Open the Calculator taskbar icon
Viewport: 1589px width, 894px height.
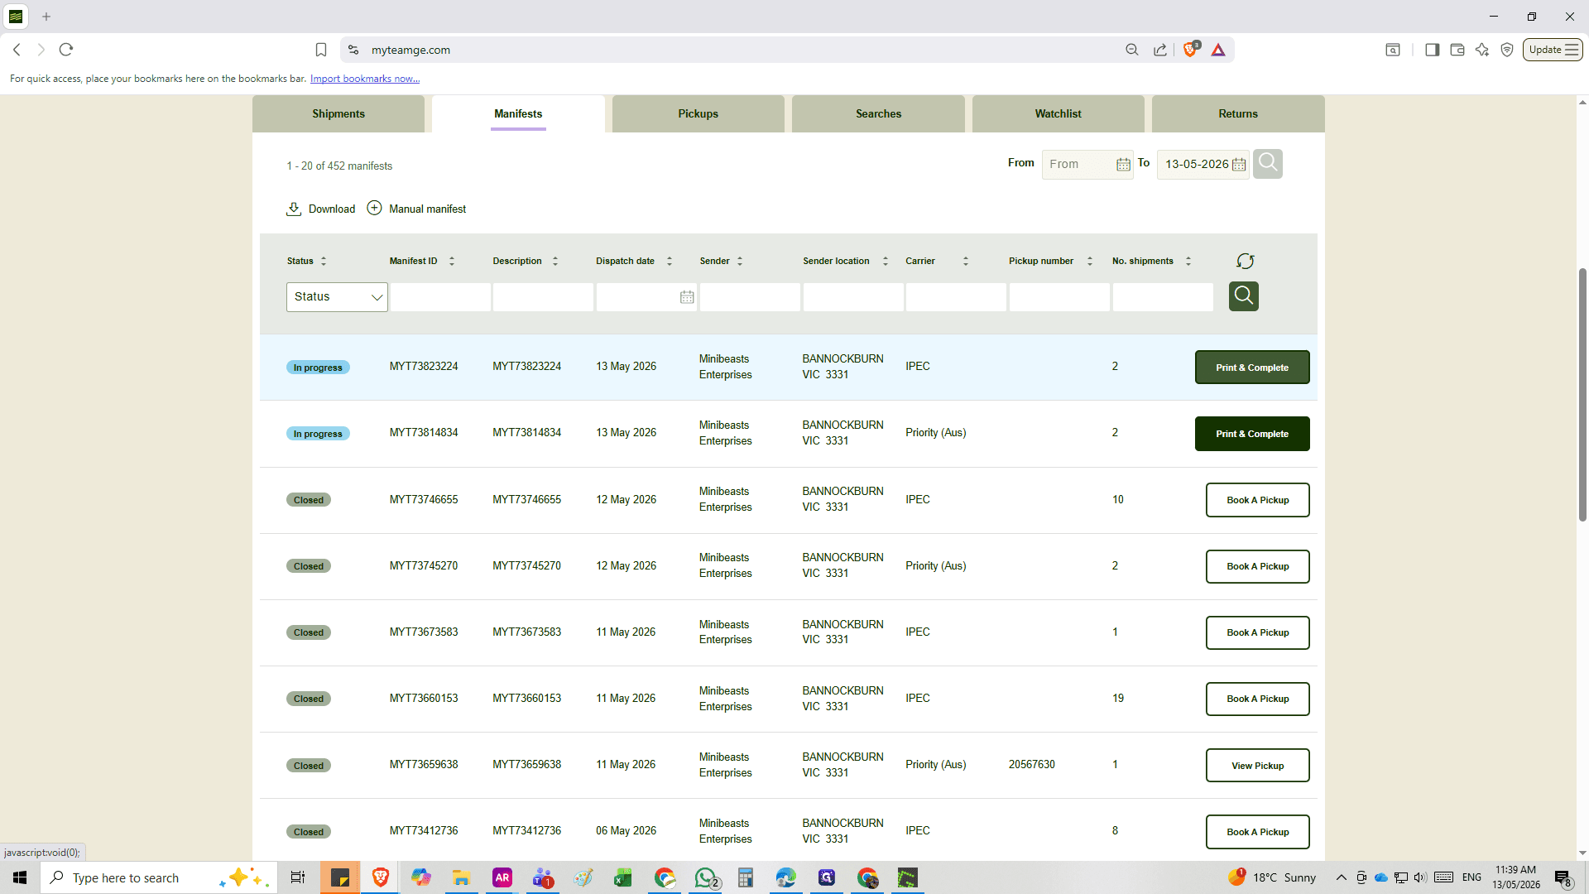pyautogui.click(x=746, y=877)
